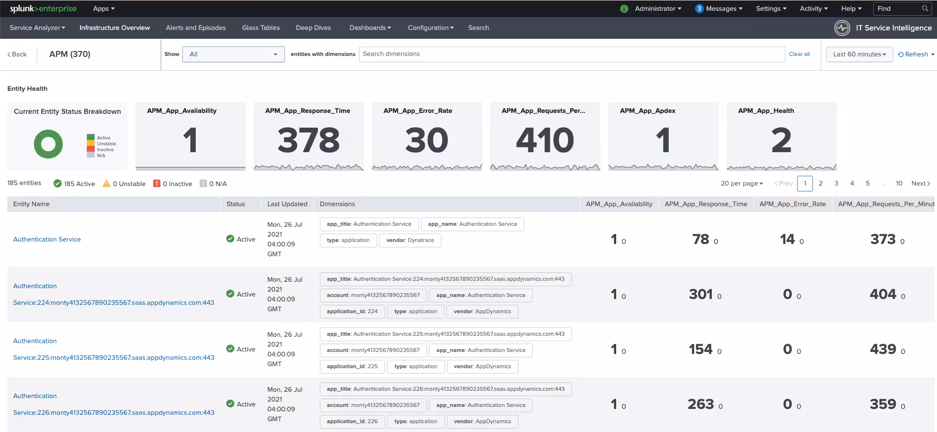Click the Search dimensions input field
This screenshot has height=432, width=937.
[x=572, y=54]
